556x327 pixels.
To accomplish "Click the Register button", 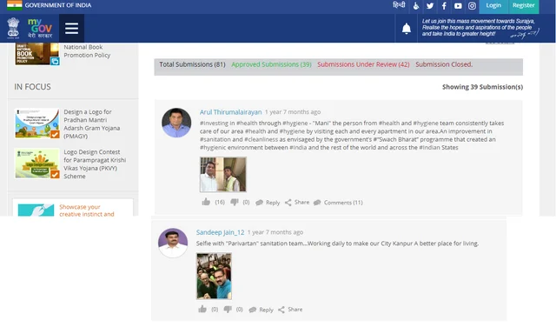I will point(523,6).
